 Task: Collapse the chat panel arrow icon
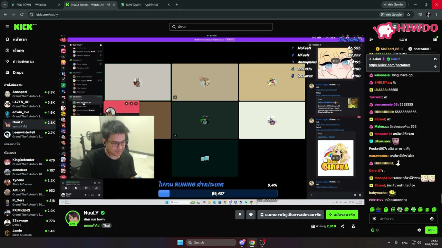pyautogui.click(x=371, y=39)
